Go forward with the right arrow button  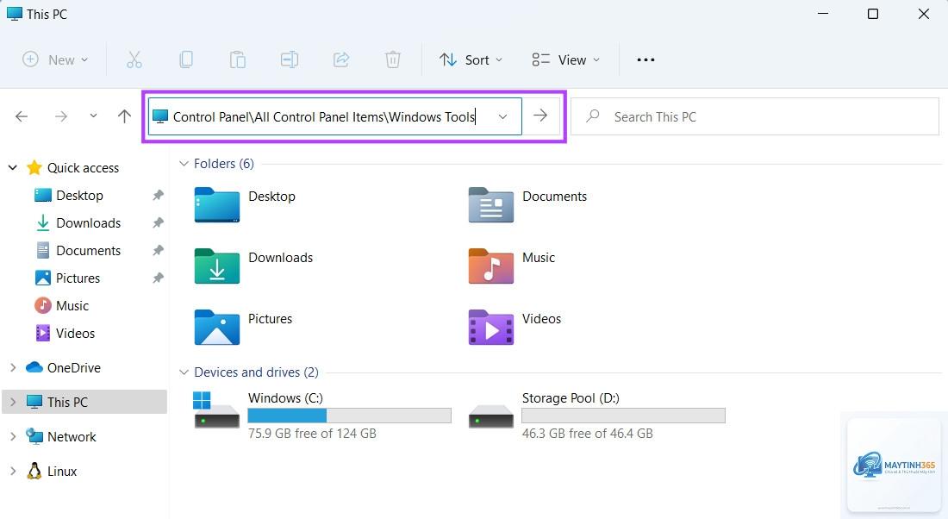[61, 116]
